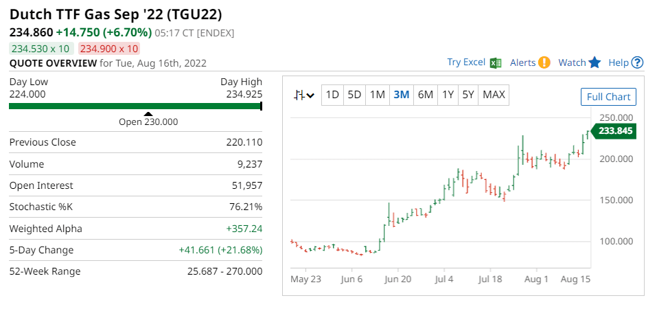This screenshot has width=646, height=309.
Task: Click the day low-high range bar
Action: coord(135,106)
